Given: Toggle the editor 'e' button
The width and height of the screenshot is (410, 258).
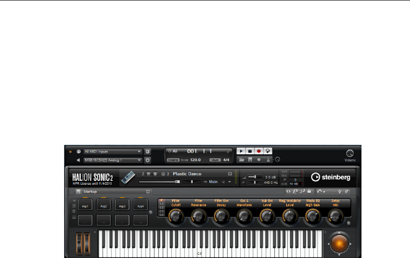Looking at the screenshot, I should [x=347, y=191].
